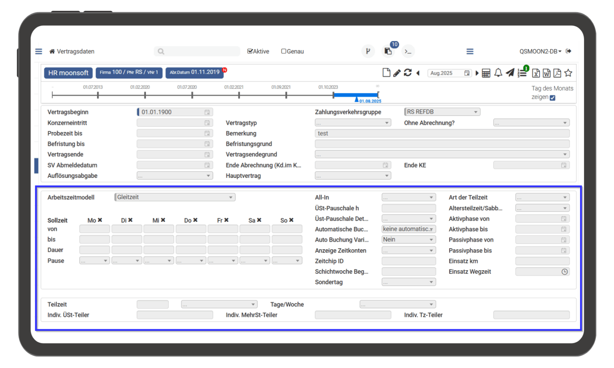Enable the Genau checkbox
614x368 pixels.
(283, 51)
